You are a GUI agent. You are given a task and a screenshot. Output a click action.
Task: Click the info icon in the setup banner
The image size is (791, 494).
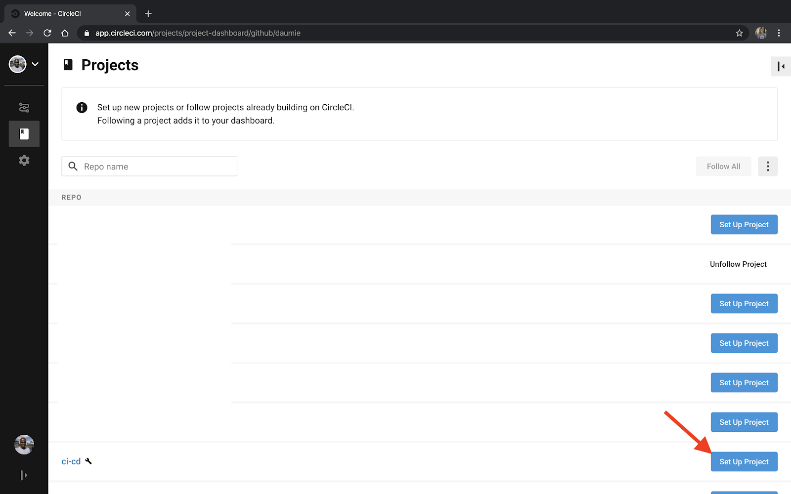tap(82, 107)
